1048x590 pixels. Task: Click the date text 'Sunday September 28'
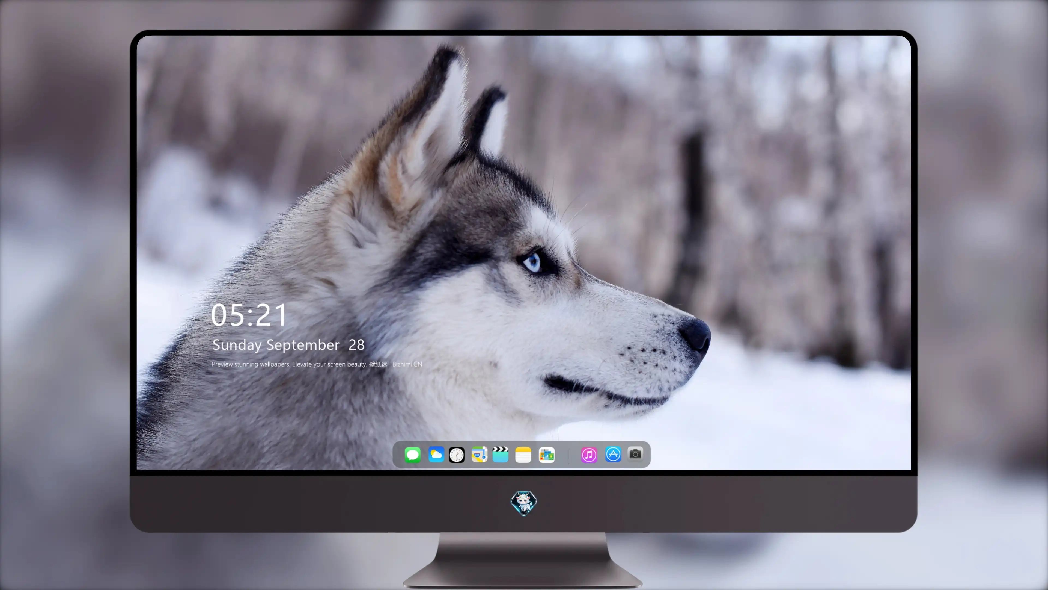coord(288,345)
